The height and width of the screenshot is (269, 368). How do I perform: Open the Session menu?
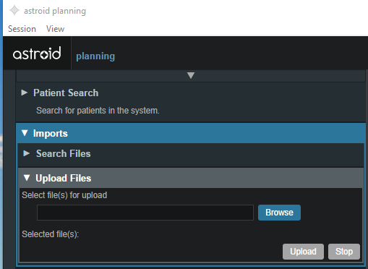point(22,29)
